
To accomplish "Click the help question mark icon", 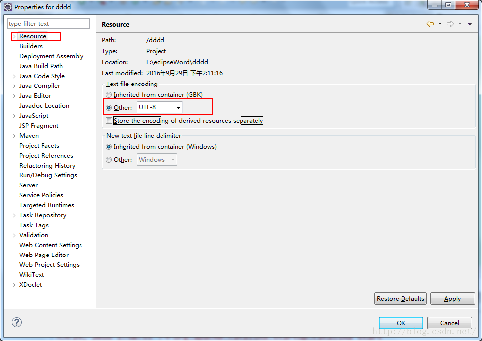I will click(x=17, y=322).
